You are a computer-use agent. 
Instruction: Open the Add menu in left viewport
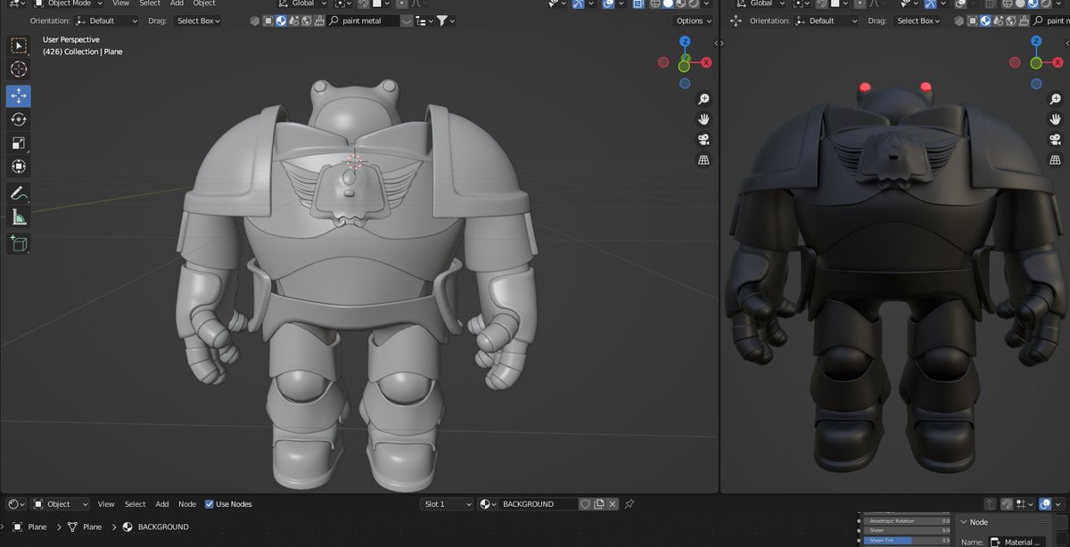coord(177,4)
